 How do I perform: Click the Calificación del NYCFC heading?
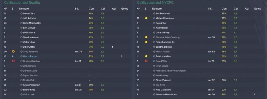point(155,3)
